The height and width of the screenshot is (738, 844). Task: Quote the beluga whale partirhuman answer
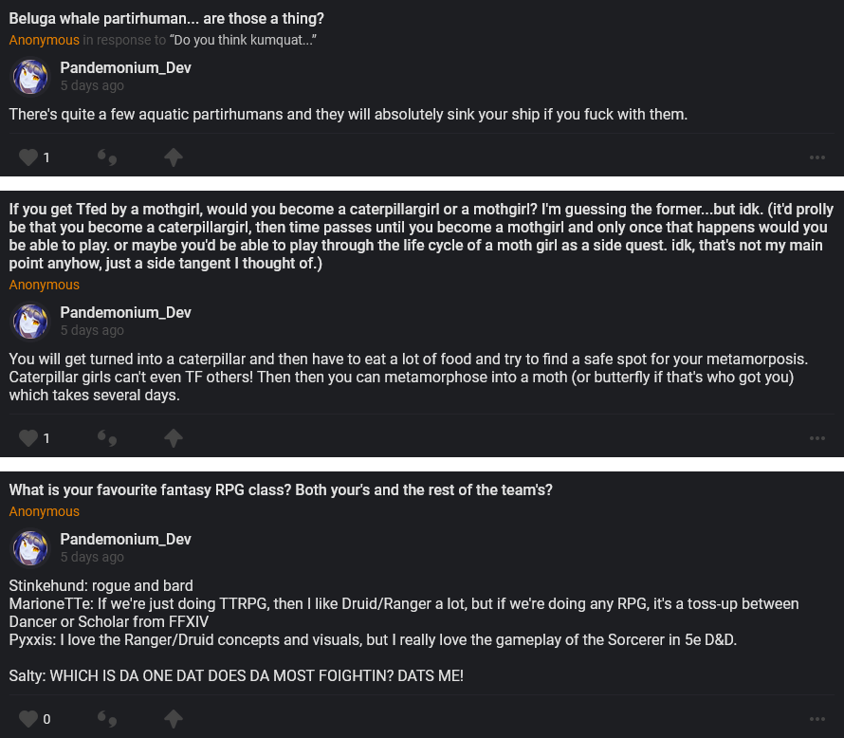(107, 157)
